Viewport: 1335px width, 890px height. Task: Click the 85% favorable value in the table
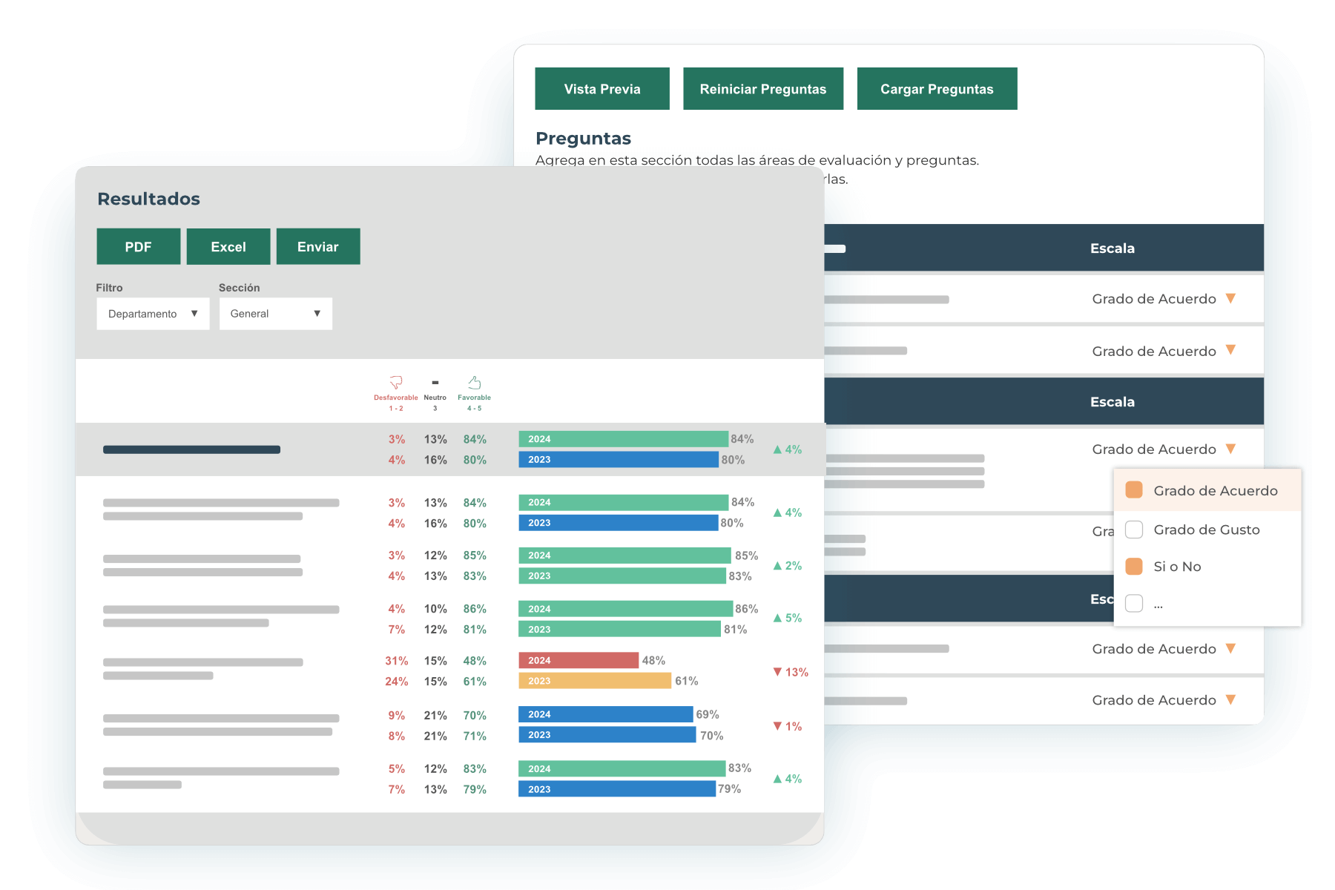click(475, 556)
